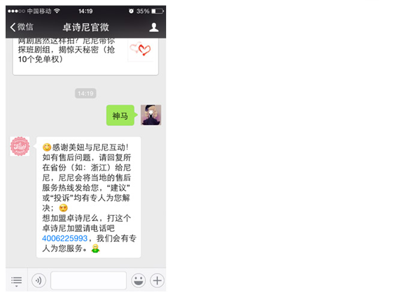
Task: Open the emoji picker smiley
Action: click(139, 280)
